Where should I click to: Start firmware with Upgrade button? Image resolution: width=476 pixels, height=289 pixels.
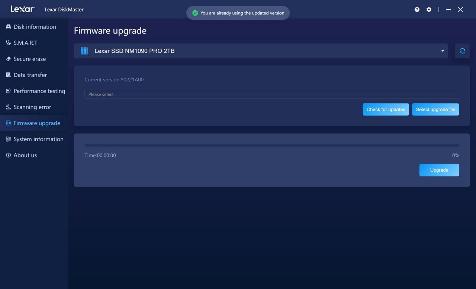[439, 170]
